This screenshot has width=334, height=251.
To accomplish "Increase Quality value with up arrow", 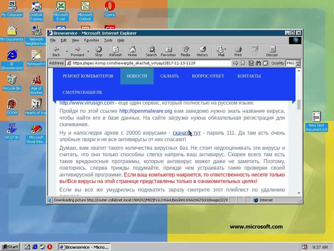I will [298, 62].
